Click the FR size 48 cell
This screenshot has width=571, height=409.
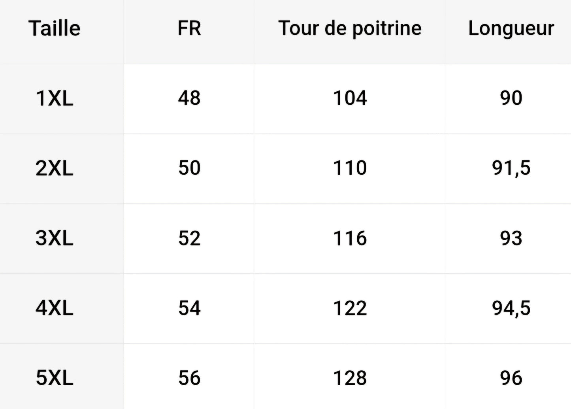click(x=189, y=98)
